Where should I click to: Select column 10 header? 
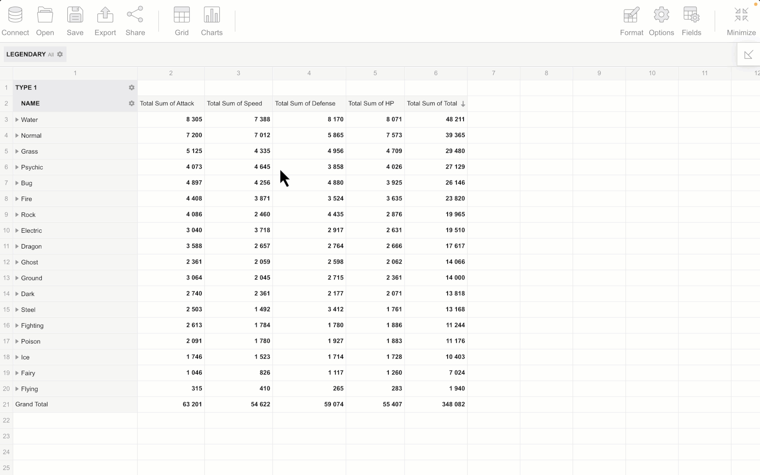(652, 73)
